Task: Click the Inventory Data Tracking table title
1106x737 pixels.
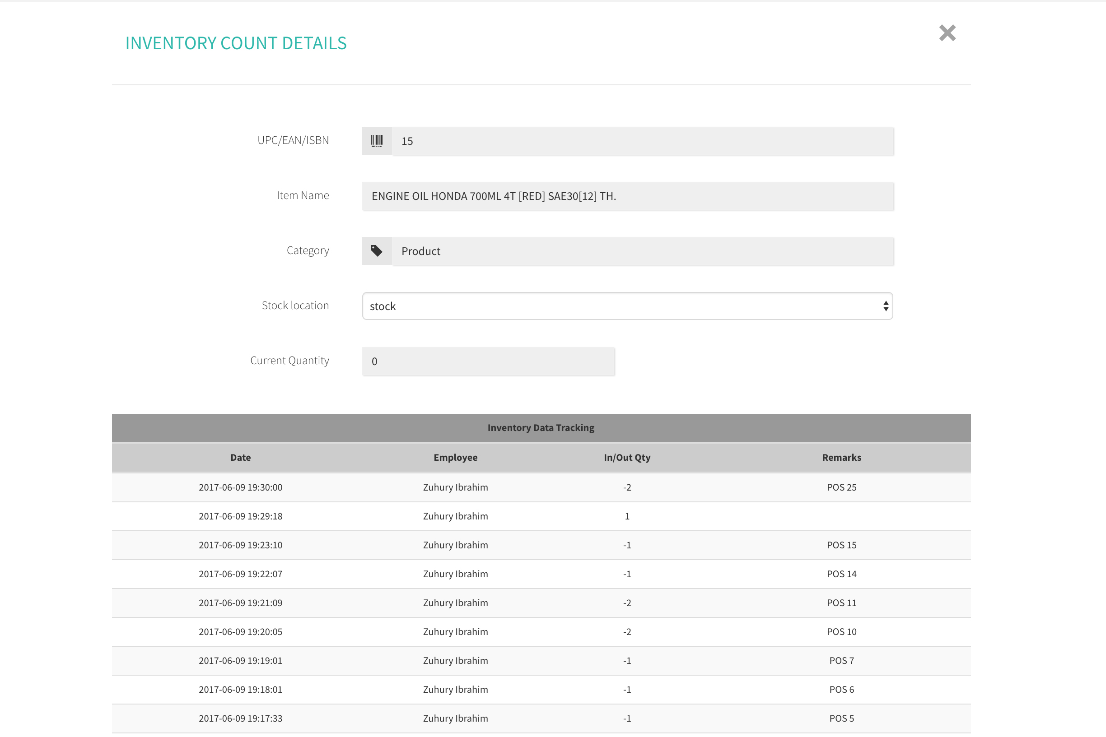Action: pos(541,428)
